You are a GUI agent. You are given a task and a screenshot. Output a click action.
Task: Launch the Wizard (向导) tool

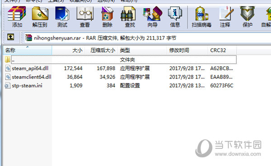click(153, 17)
